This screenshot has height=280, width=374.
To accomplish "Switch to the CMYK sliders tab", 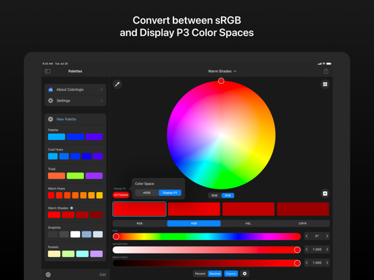I will pos(302,223).
